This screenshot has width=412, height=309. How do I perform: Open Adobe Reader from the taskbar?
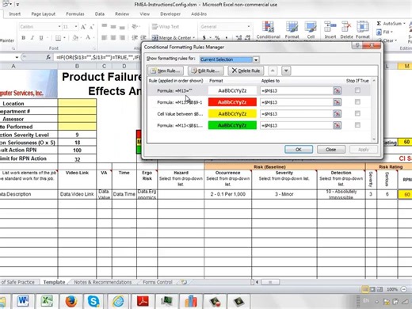[x=143, y=301]
